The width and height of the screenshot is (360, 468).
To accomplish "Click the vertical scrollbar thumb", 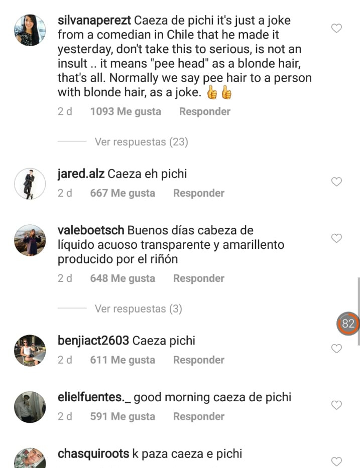I will point(358,311).
